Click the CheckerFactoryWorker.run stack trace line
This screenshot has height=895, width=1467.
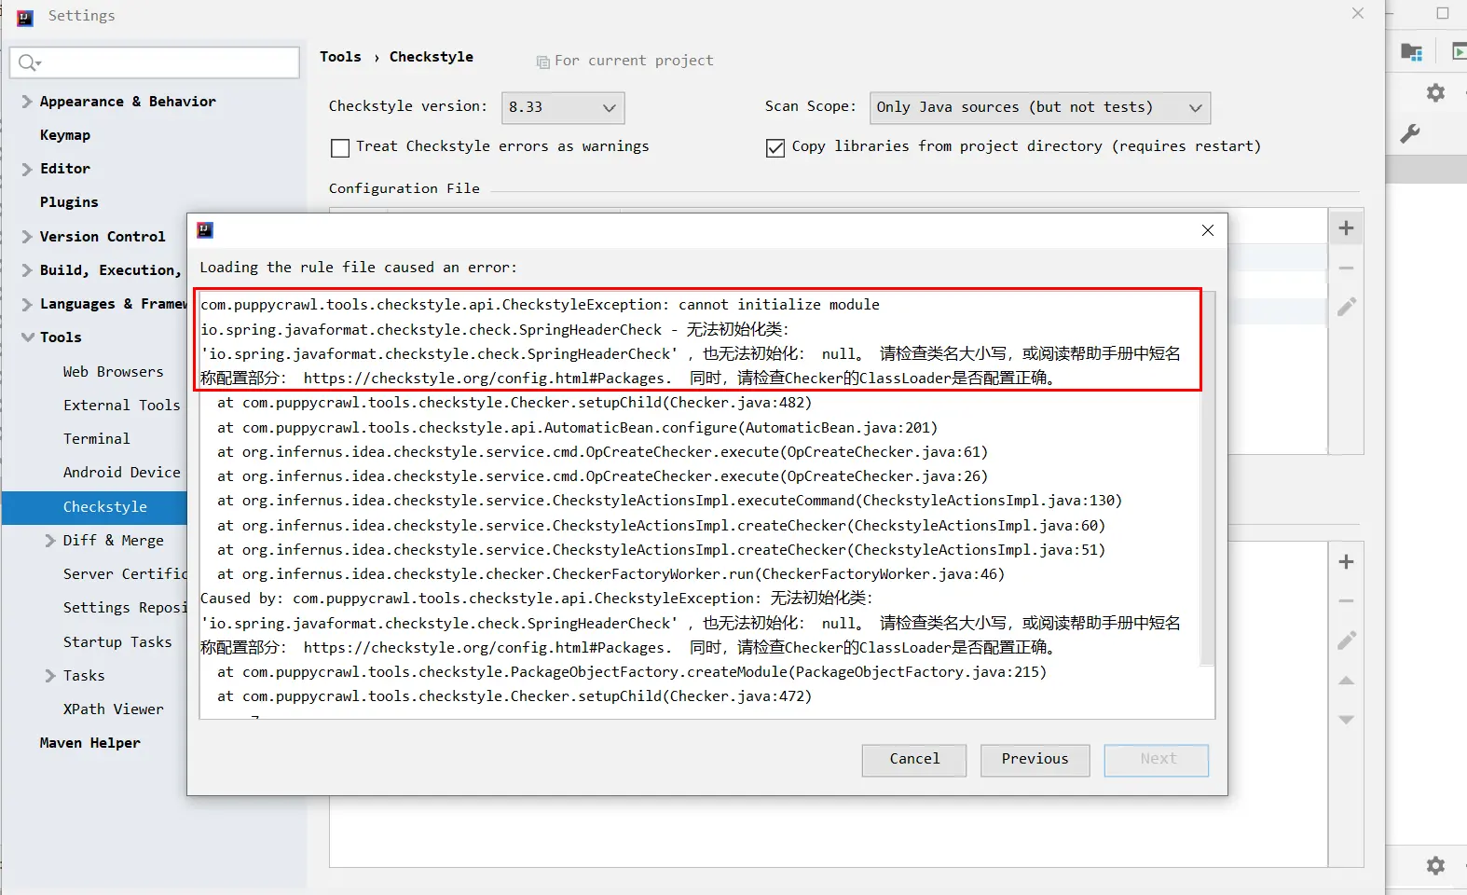pos(610,574)
